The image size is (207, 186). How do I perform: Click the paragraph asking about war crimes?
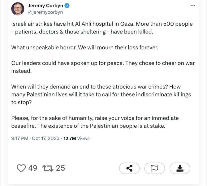pos(101,94)
